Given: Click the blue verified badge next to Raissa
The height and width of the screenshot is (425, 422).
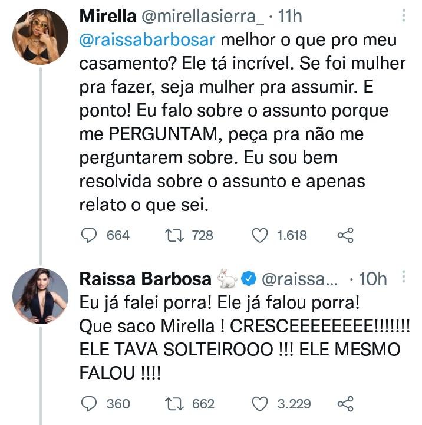Looking at the screenshot, I should pyautogui.click(x=249, y=278).
